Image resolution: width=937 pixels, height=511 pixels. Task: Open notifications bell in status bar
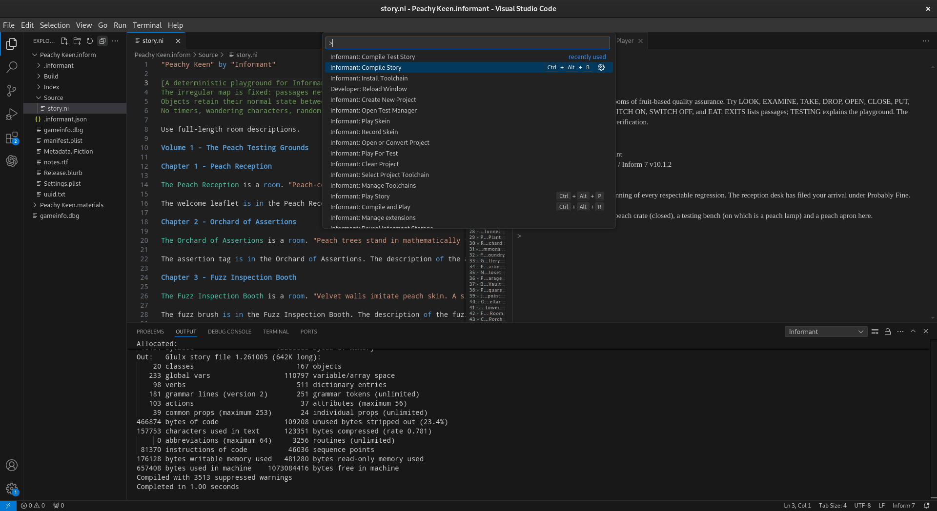tap(926, 506)
